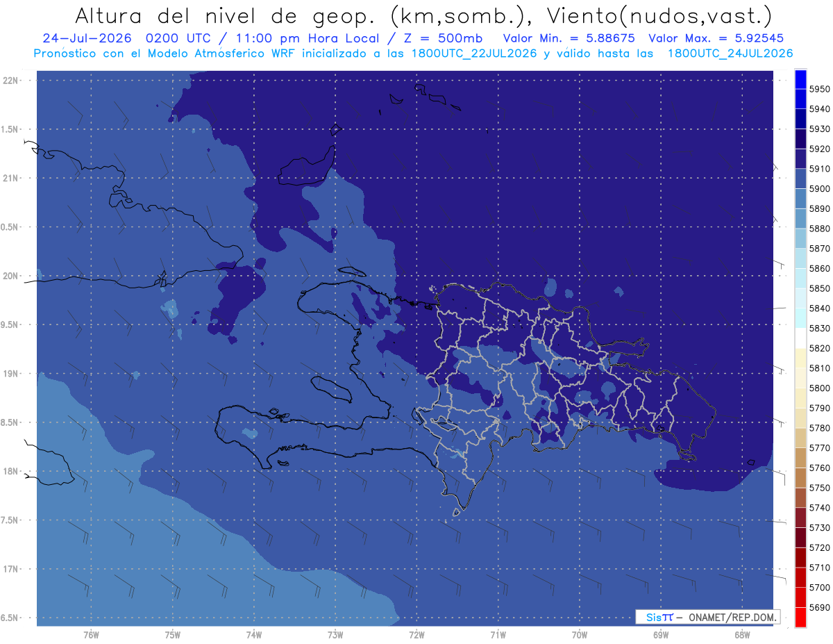This screenshot has height=644, width=833.
Task: Click the 5950 colorbar value
Action: [x=818, y=89]
